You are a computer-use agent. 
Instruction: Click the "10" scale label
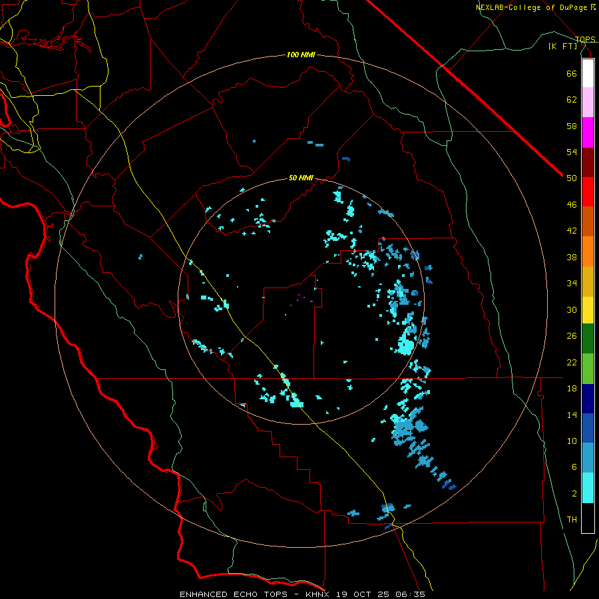click(572, 441)
